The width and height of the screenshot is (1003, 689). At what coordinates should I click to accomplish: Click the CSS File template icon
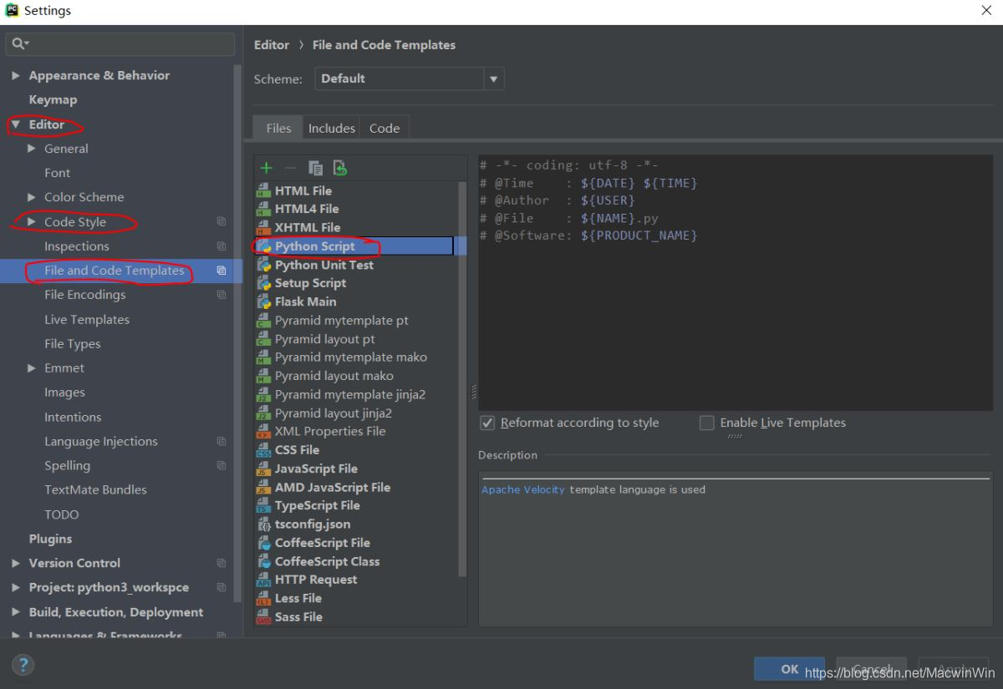pos(263,450)
